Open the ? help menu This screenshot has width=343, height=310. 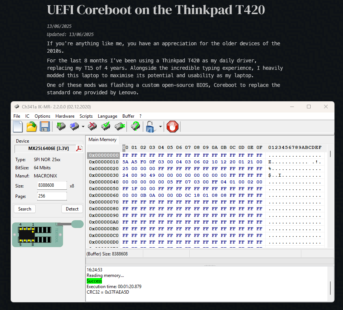(x=141, y=116)
